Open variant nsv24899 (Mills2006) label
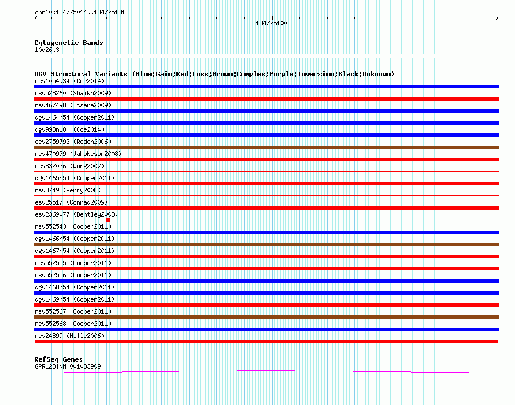This screenshot has height=405, width=515. pyautogui.click(x=69, y=336)
